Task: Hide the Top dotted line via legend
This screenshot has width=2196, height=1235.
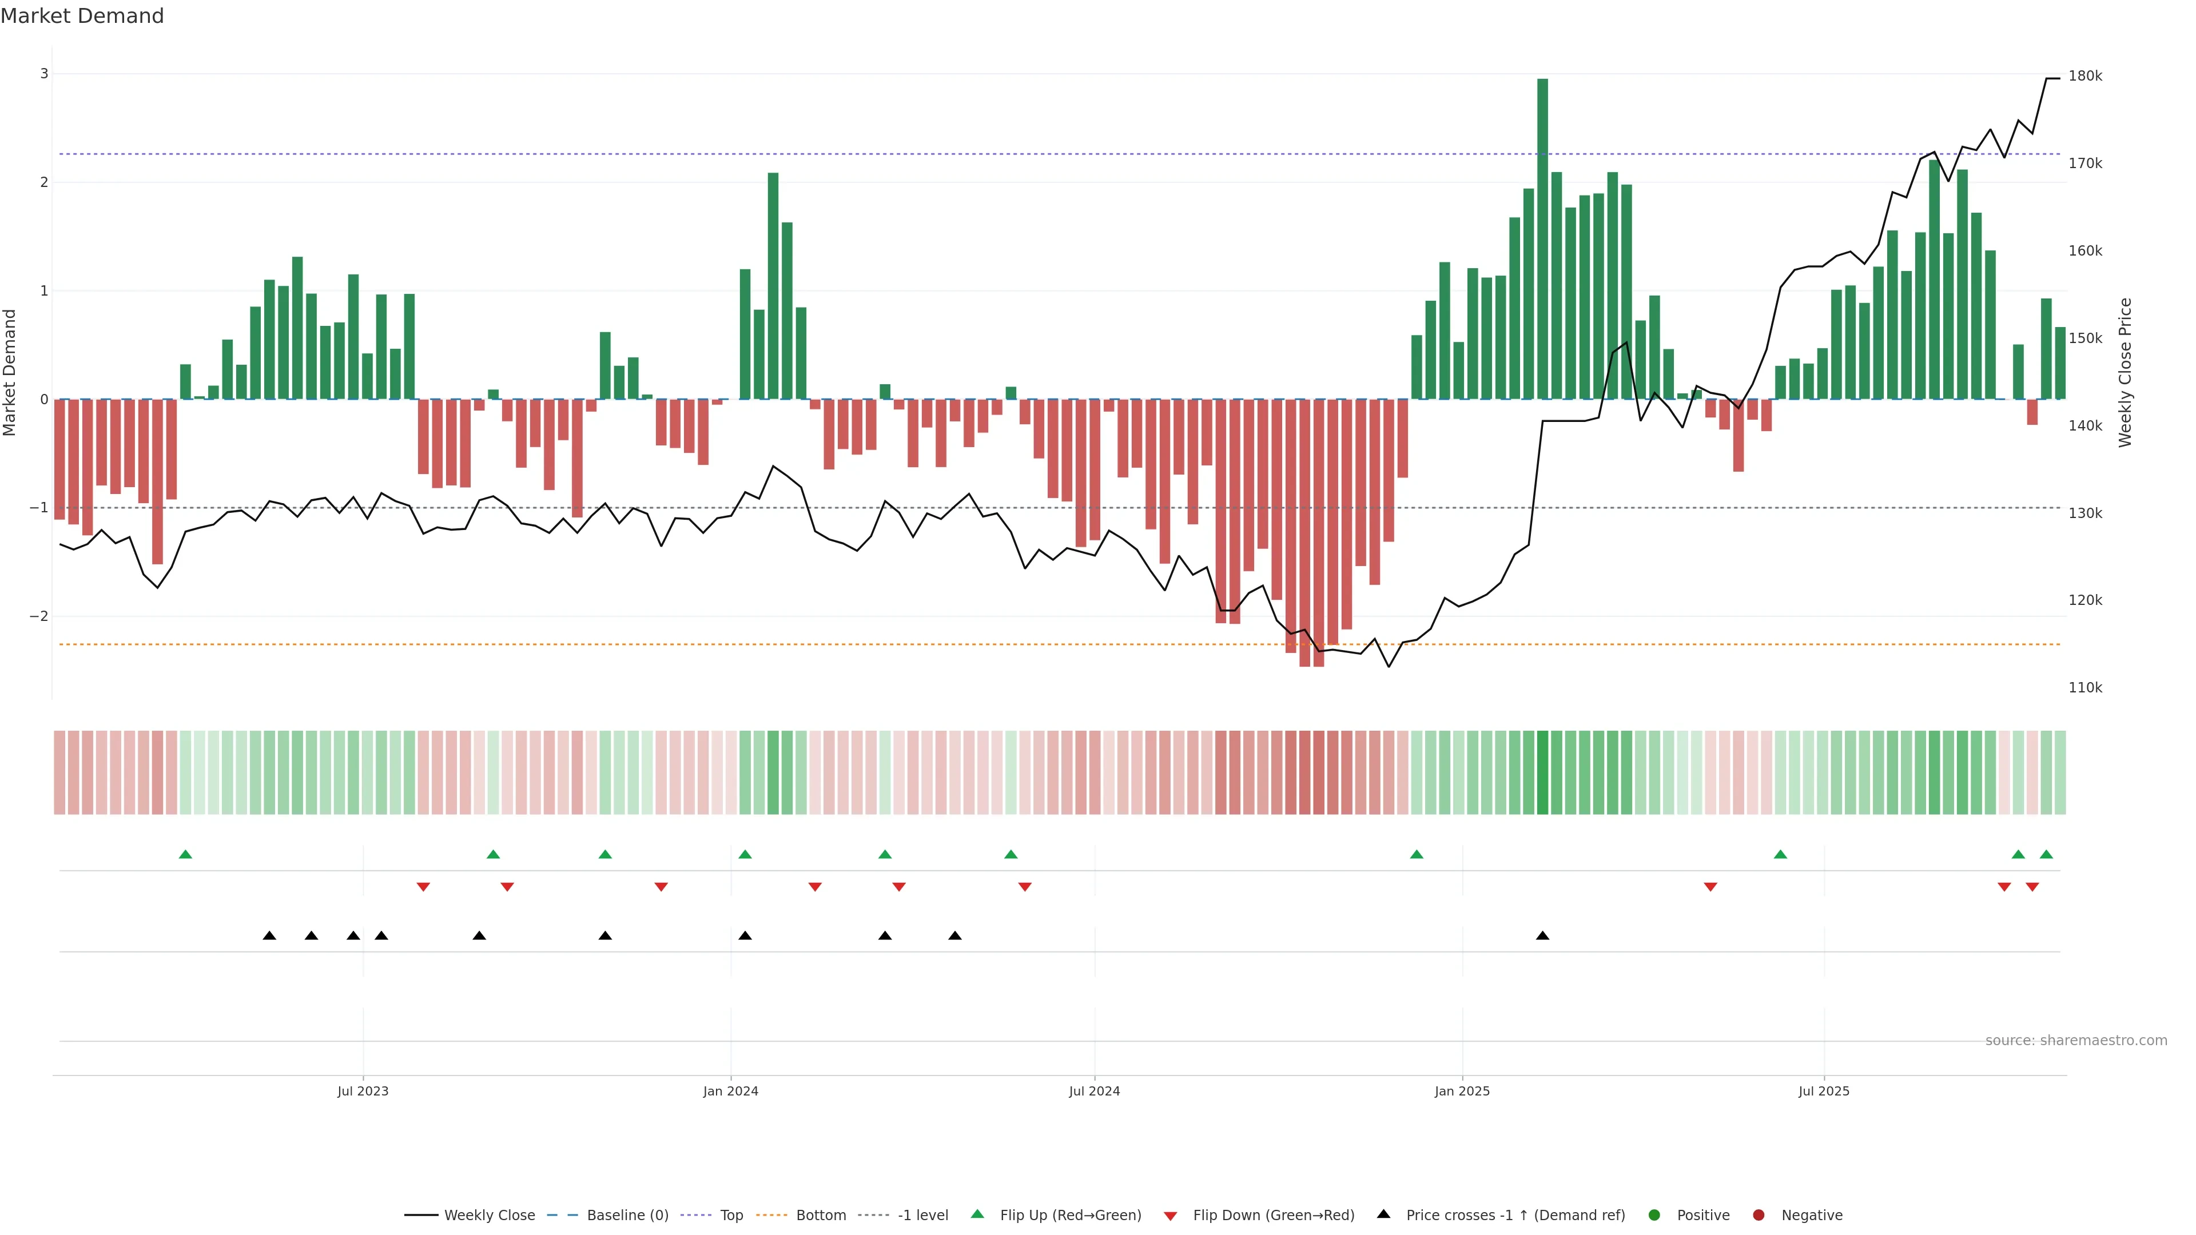Action: pyautogui.click(x=731, y=1214)
